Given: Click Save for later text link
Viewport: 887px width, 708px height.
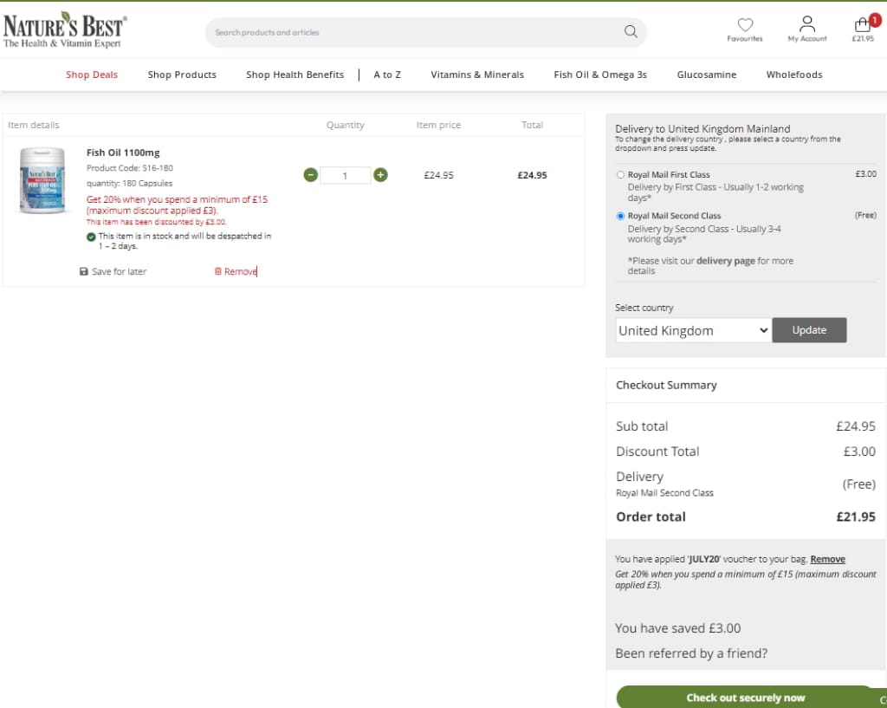Looking at the screenshot, I should click(120, 271).
